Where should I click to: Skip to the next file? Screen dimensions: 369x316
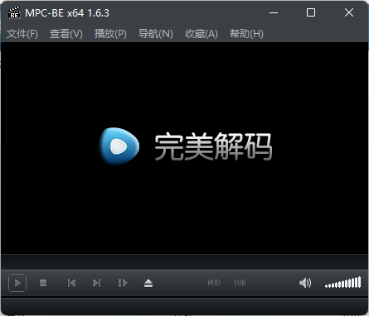pyautogui.click(x=96, y=283)
